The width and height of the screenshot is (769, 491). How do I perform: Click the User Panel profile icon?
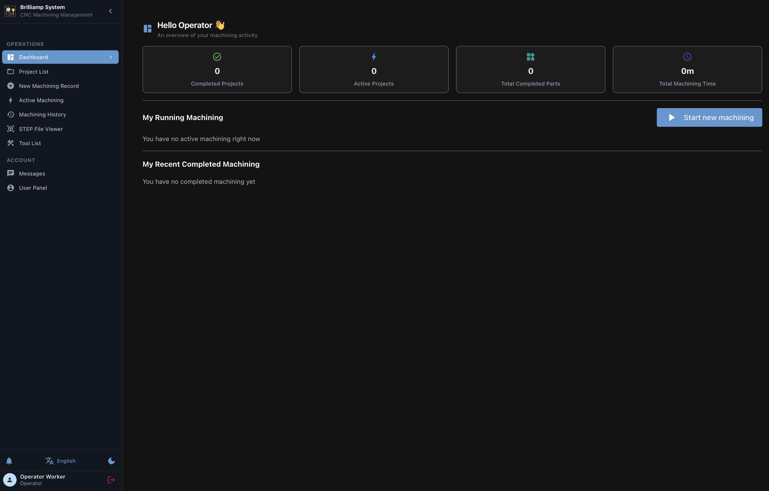point(11,188)
